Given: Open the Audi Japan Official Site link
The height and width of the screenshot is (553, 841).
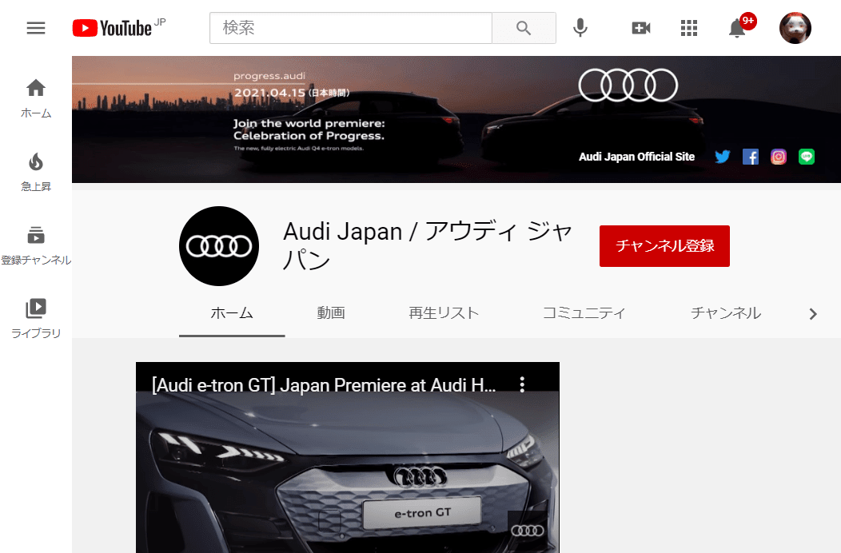Looking at the screenshot, I should 636,157.
